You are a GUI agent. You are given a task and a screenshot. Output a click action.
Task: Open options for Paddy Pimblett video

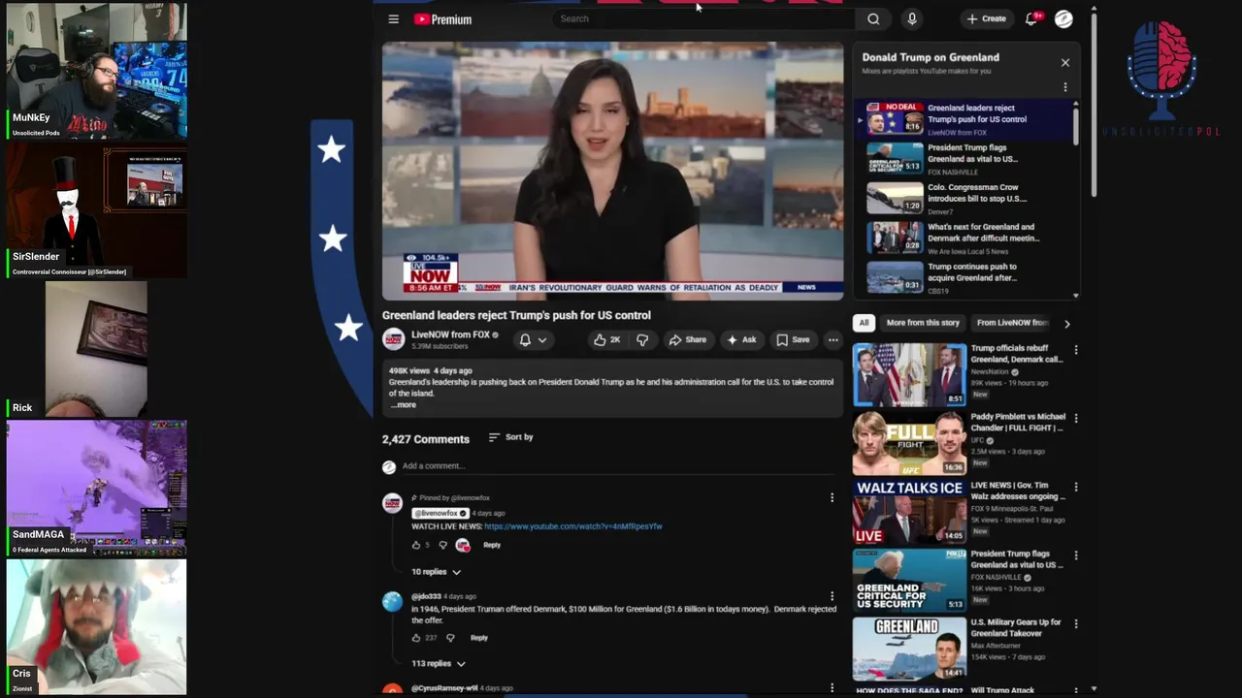click(1075, 419)
